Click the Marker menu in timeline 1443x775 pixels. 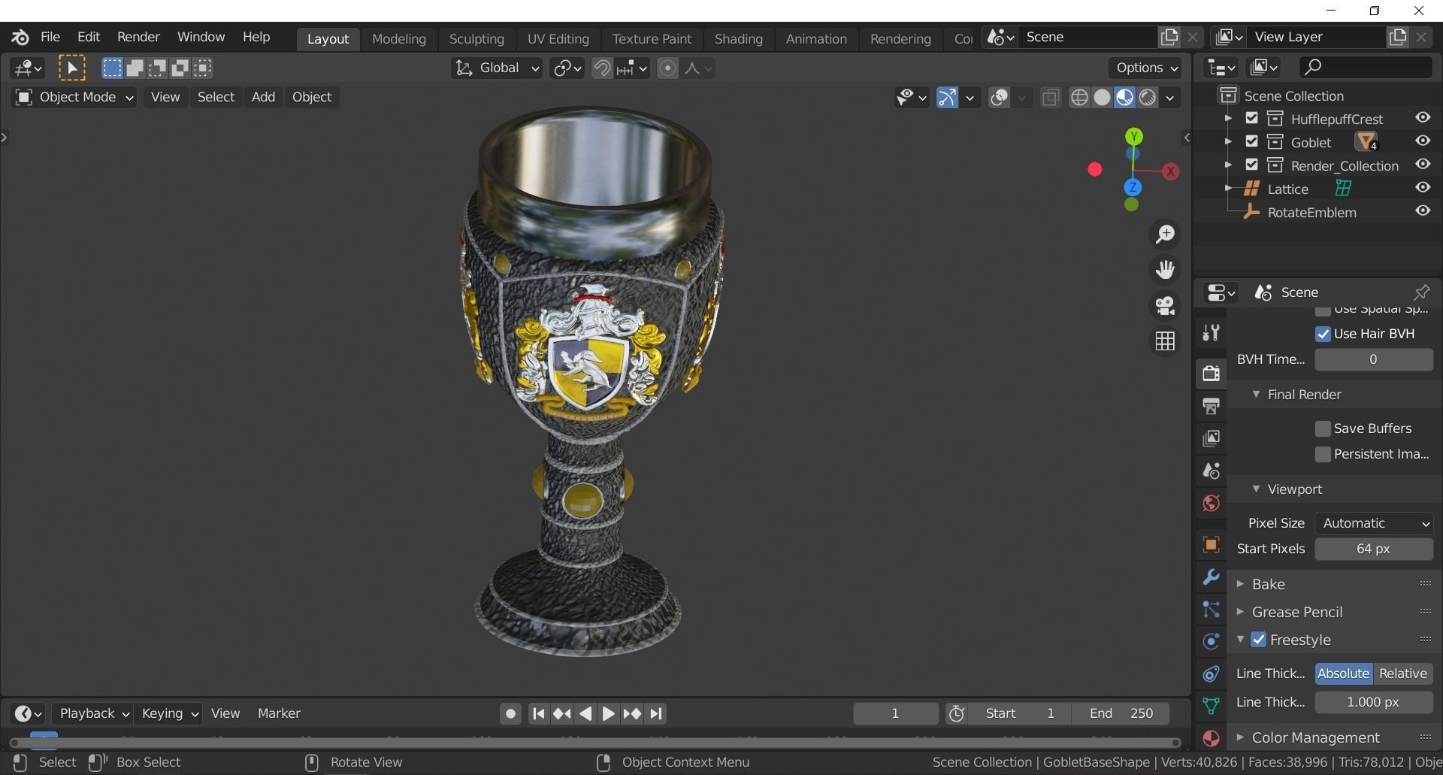279,713
